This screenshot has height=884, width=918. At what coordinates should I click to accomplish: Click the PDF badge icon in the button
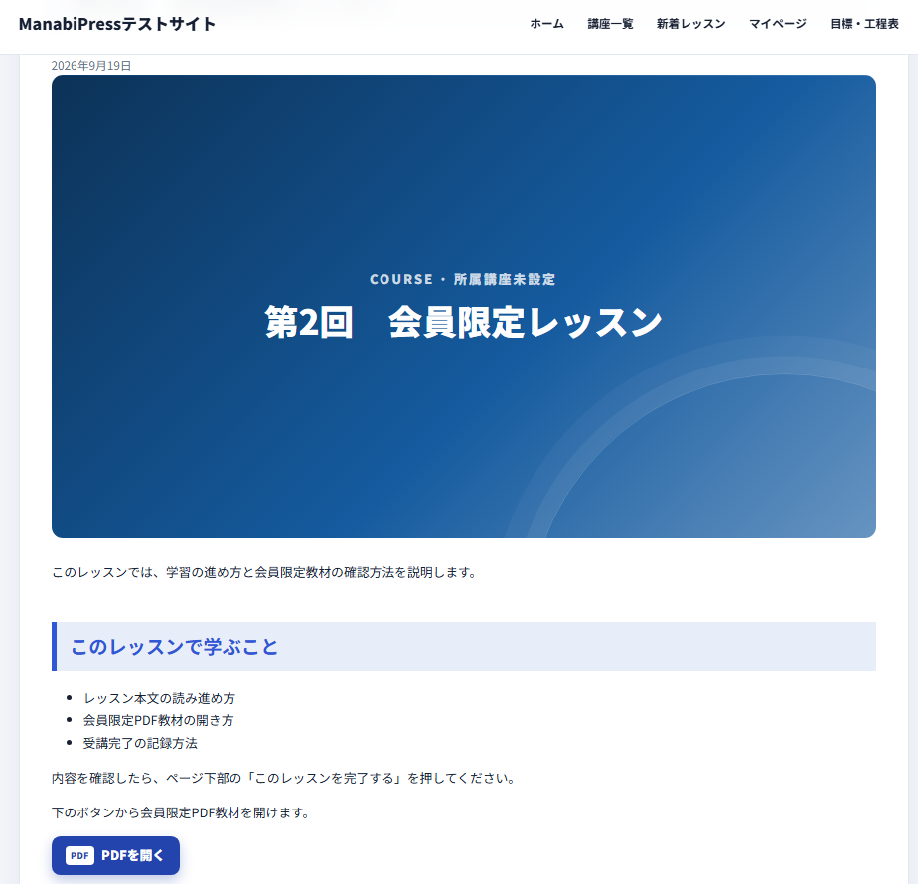point(79,855)
